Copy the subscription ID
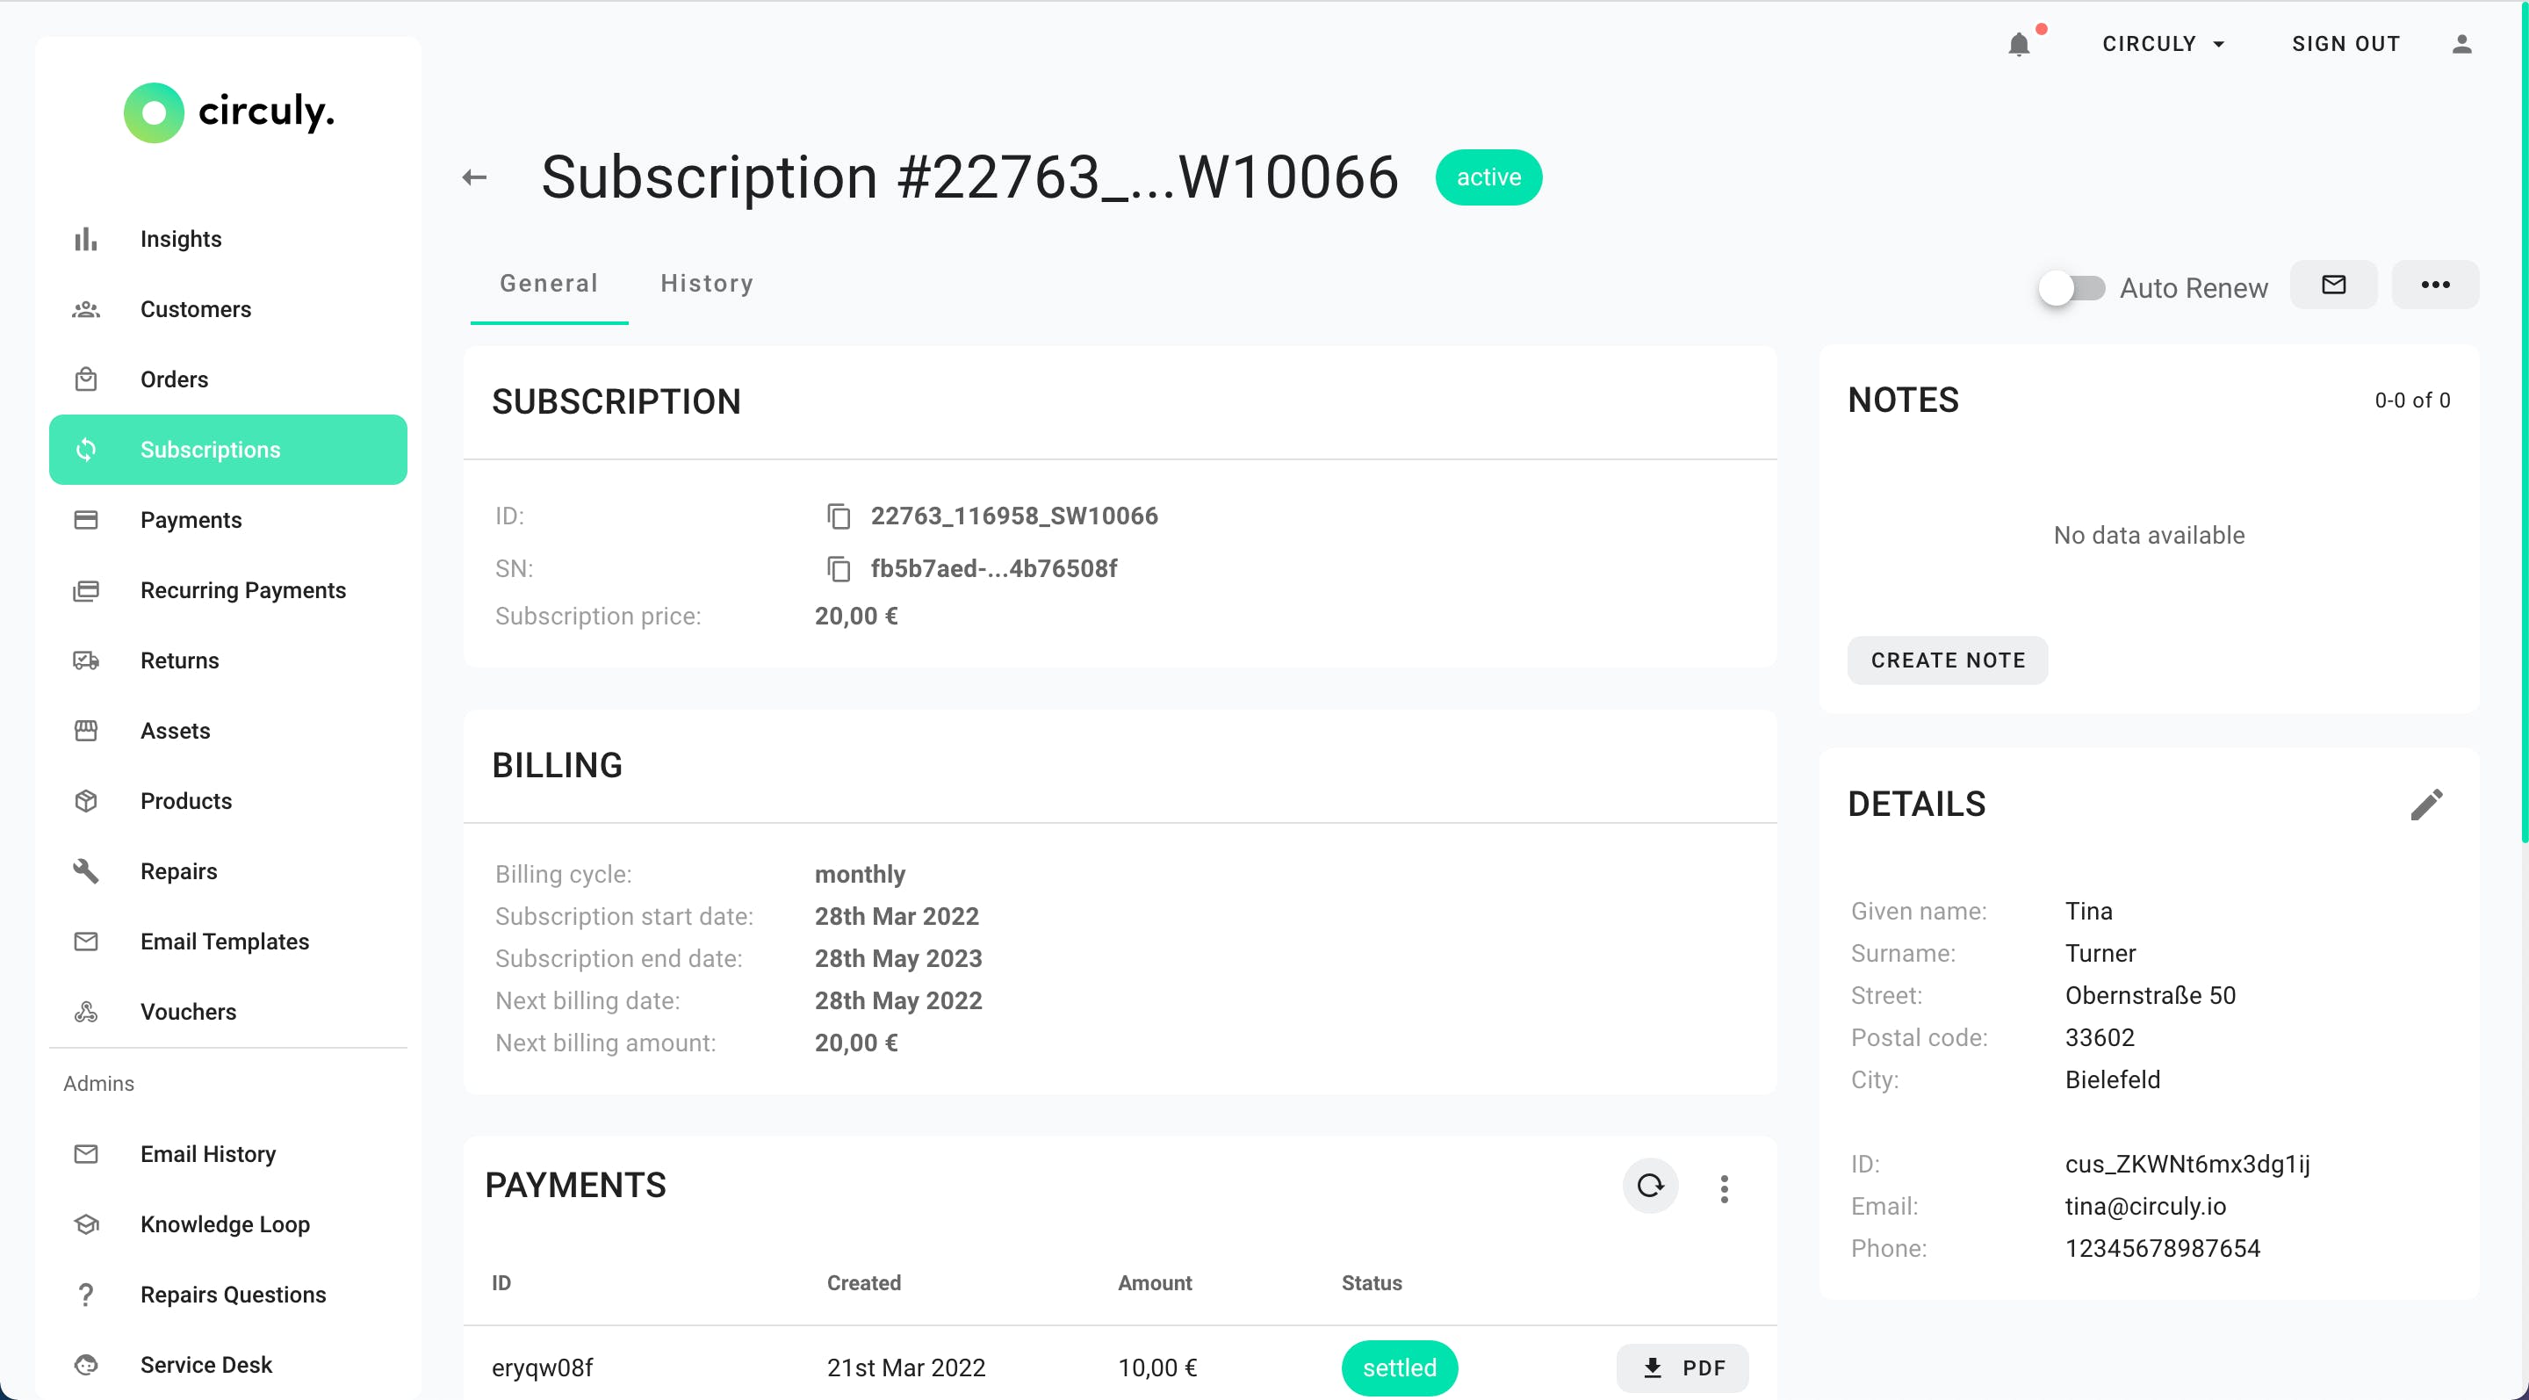This screenshot has width=2529, height=1400. click(839, 516)
